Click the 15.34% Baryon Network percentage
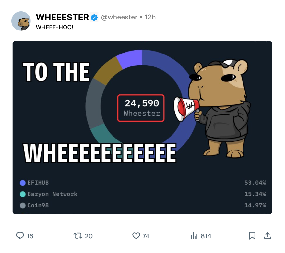The image size is (285, 253). pyautogui.click(x=255, y=194)
